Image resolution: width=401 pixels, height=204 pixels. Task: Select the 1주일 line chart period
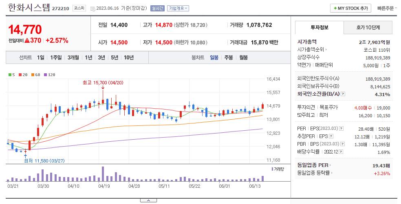click(x=56, y=57)
